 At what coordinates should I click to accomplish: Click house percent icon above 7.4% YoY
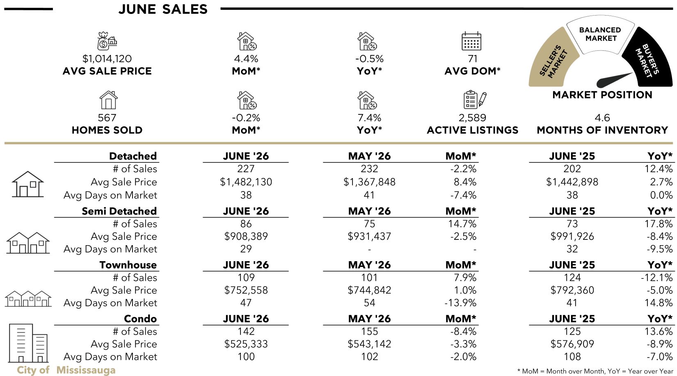pos(367,100)
